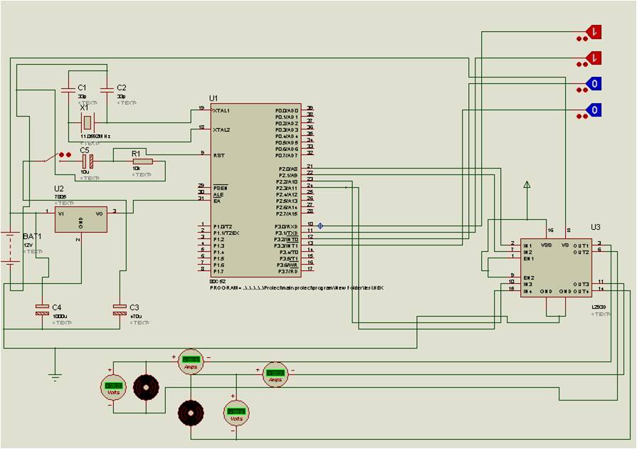The image size is (637, 449).
Task: Click the OUT1 pin label on U3
Action: point(581,245)
